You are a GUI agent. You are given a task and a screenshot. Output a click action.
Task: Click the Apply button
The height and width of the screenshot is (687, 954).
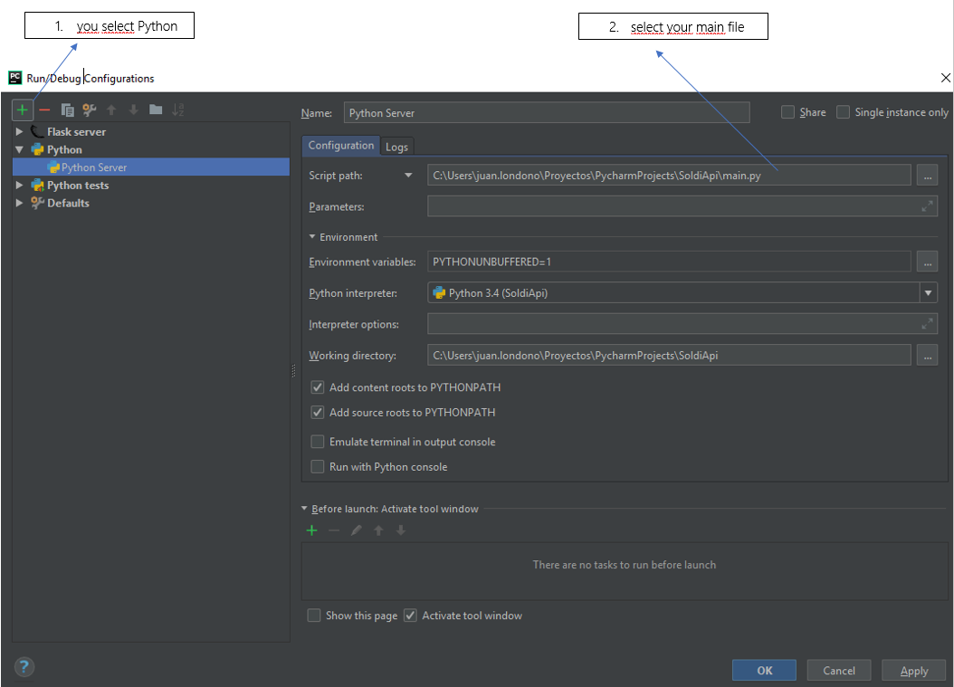[x=914, y=670]
